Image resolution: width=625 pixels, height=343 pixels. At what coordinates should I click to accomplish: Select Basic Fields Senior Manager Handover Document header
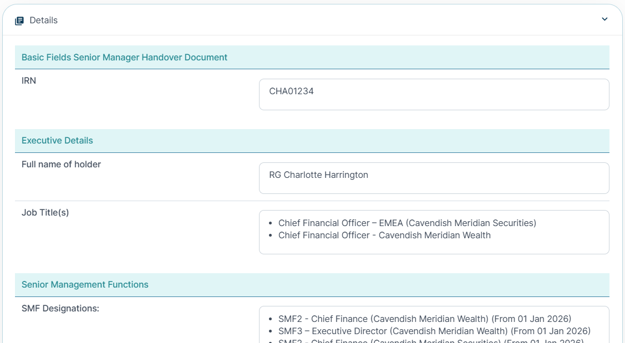pyautogui.click(x=124, y=57)
